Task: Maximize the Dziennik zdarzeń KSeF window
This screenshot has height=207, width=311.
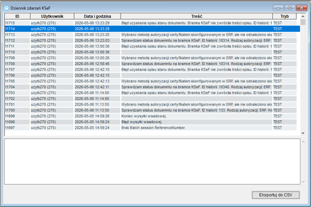Action: [x=290, y=8]
